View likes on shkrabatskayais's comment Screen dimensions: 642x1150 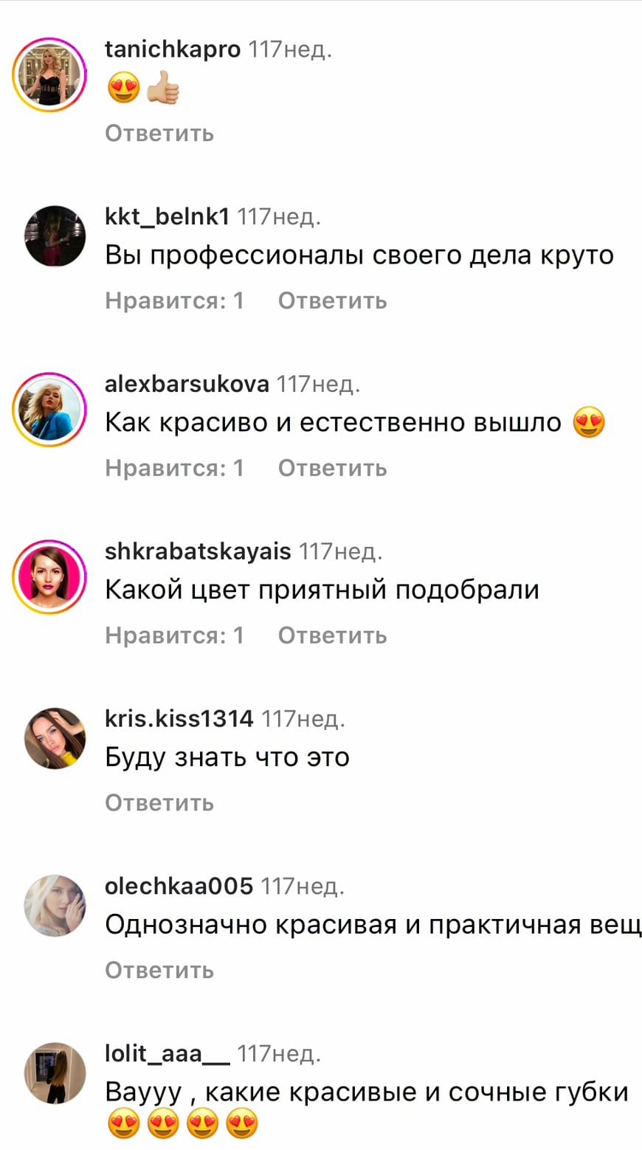point(174,636)
